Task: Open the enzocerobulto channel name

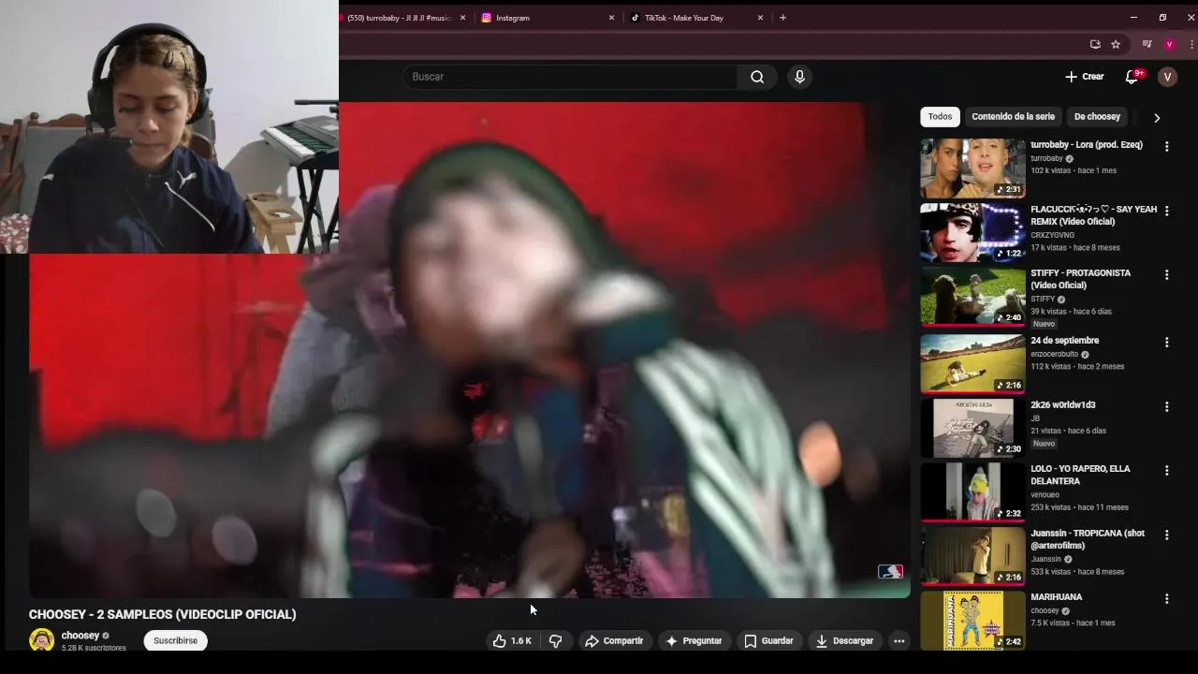Action: pos(1055,355)
